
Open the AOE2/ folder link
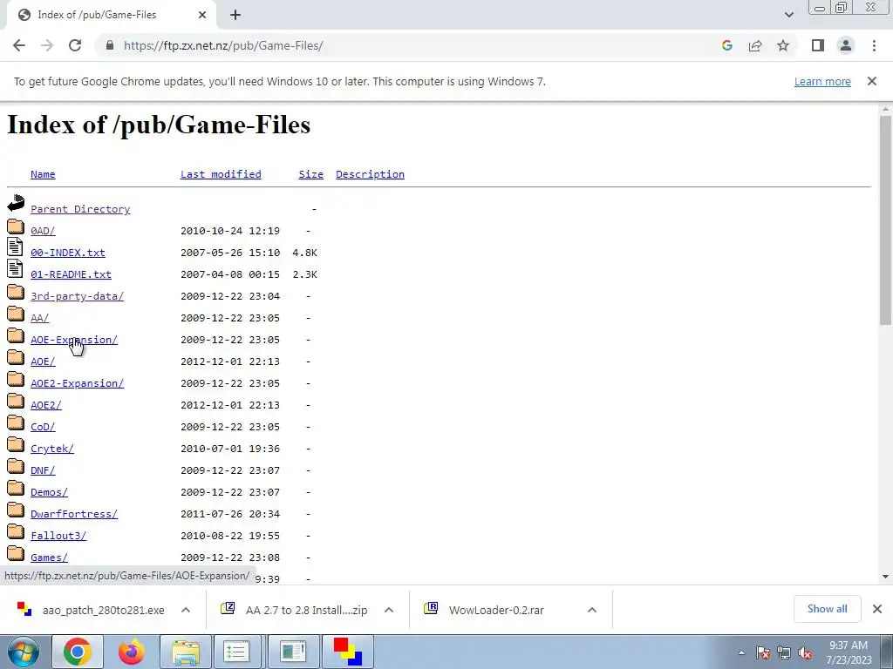(x=46, y=405)
